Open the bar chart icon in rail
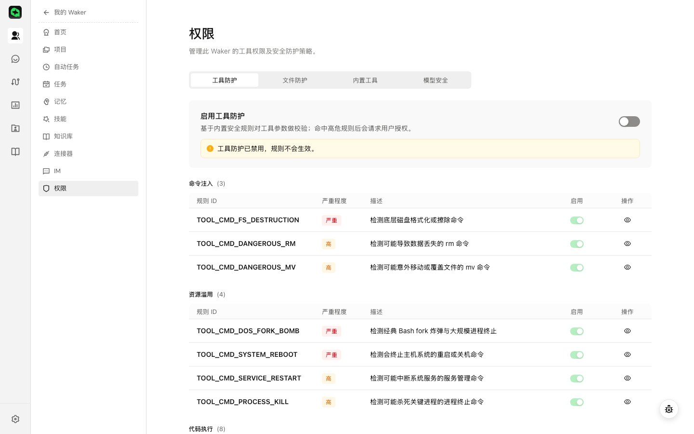The width and height of the screenshot is (694, 434). pos(15,105)
